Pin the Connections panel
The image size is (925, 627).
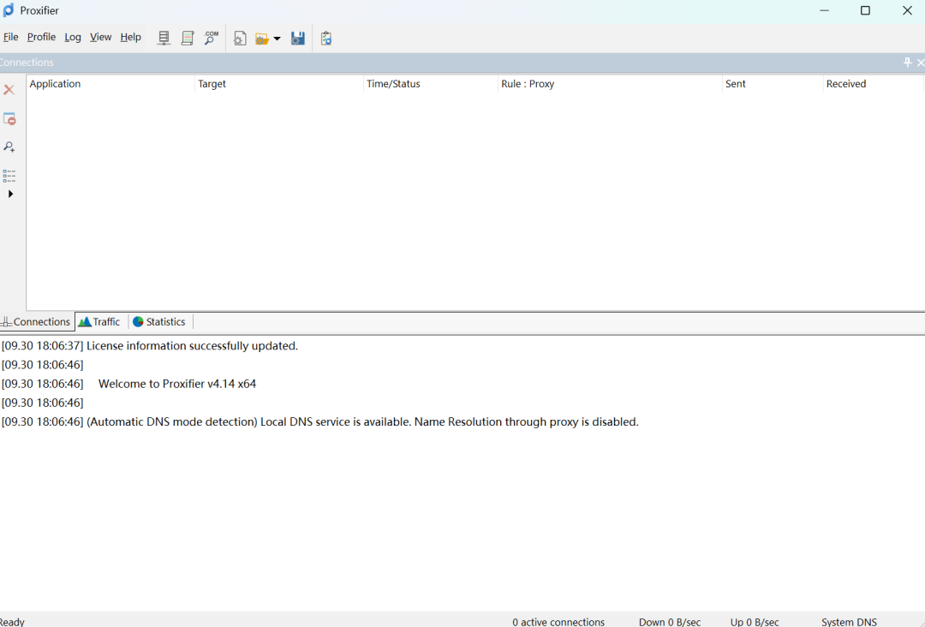pyautogui.click(x=907, y=62)
